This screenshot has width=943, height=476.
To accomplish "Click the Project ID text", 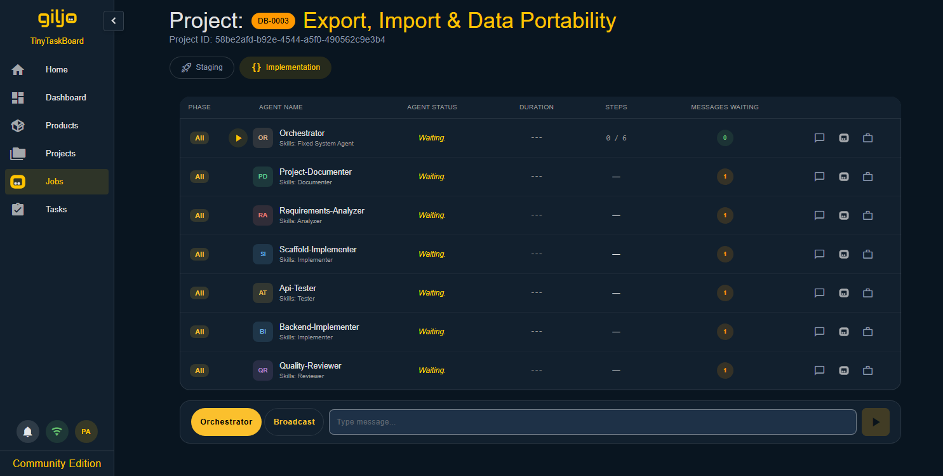I will tap(278, 39).
